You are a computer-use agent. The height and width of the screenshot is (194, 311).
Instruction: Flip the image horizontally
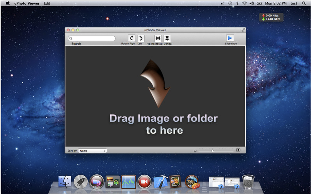[x=158, y=38]
